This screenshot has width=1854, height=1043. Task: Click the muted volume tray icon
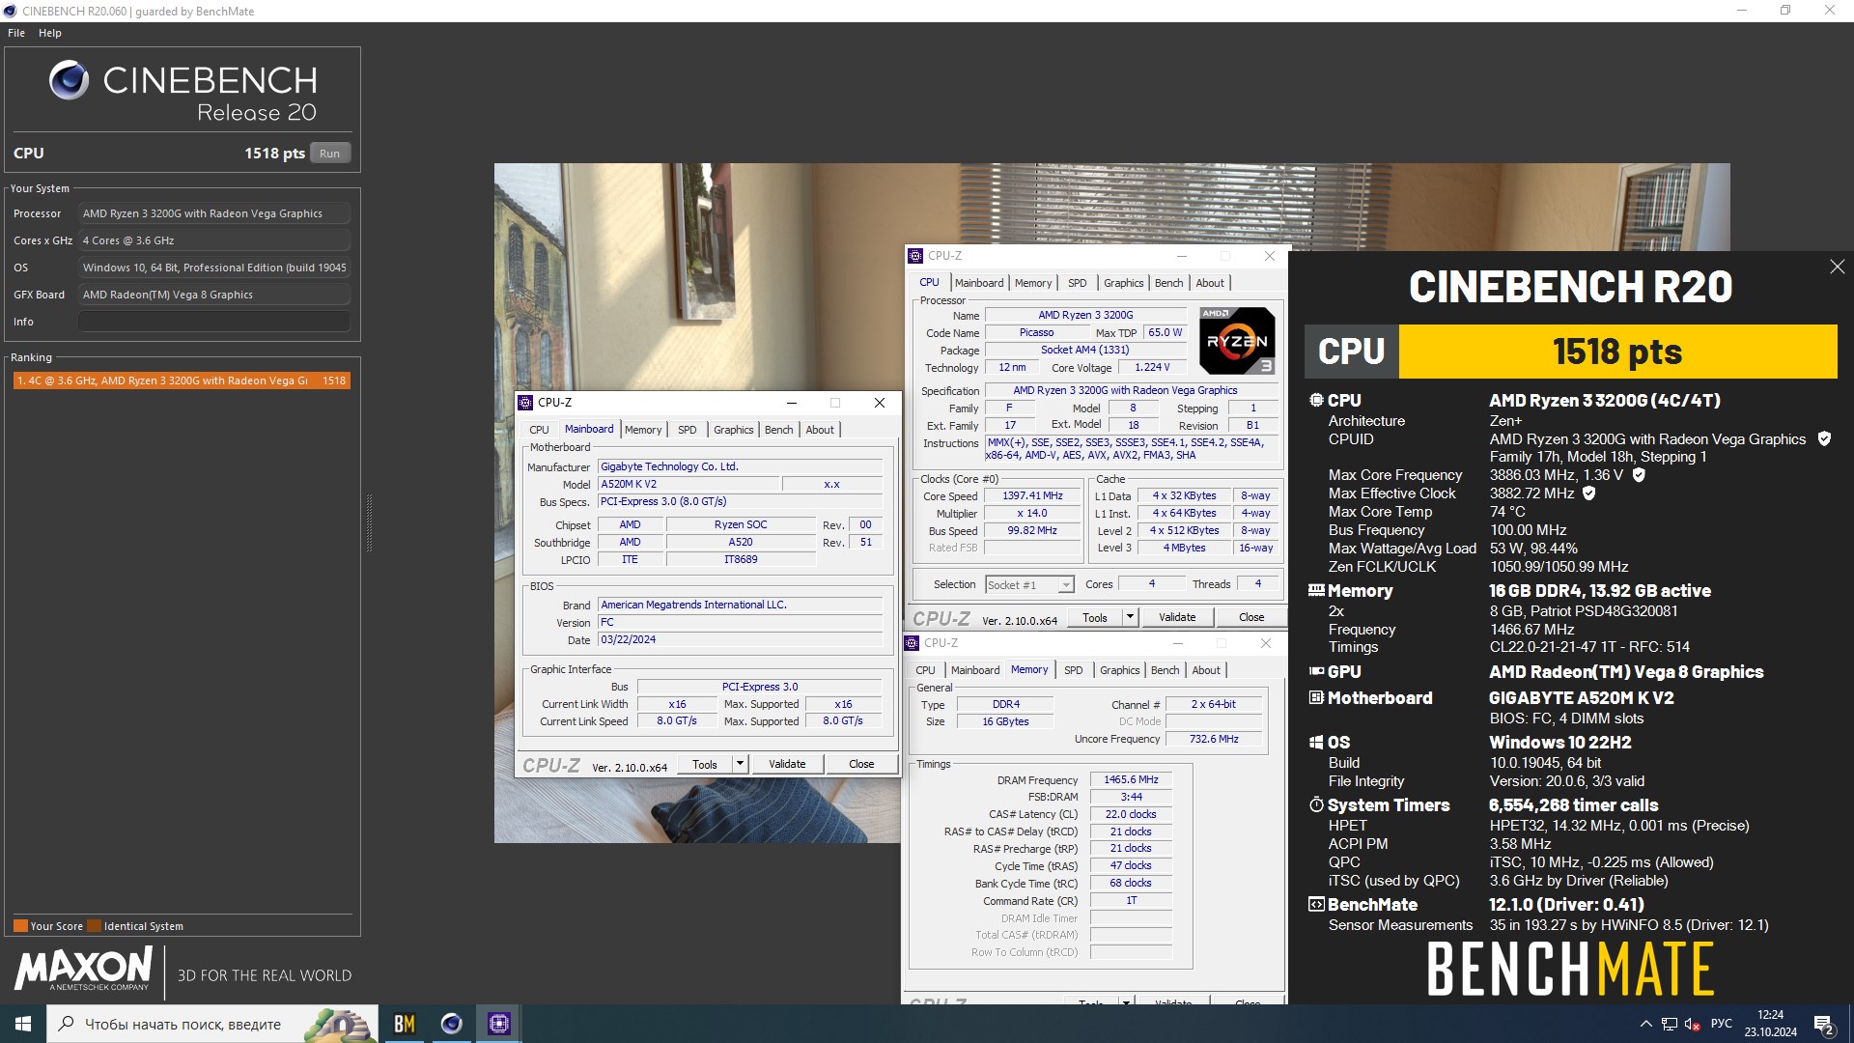coord(1692,1024)
